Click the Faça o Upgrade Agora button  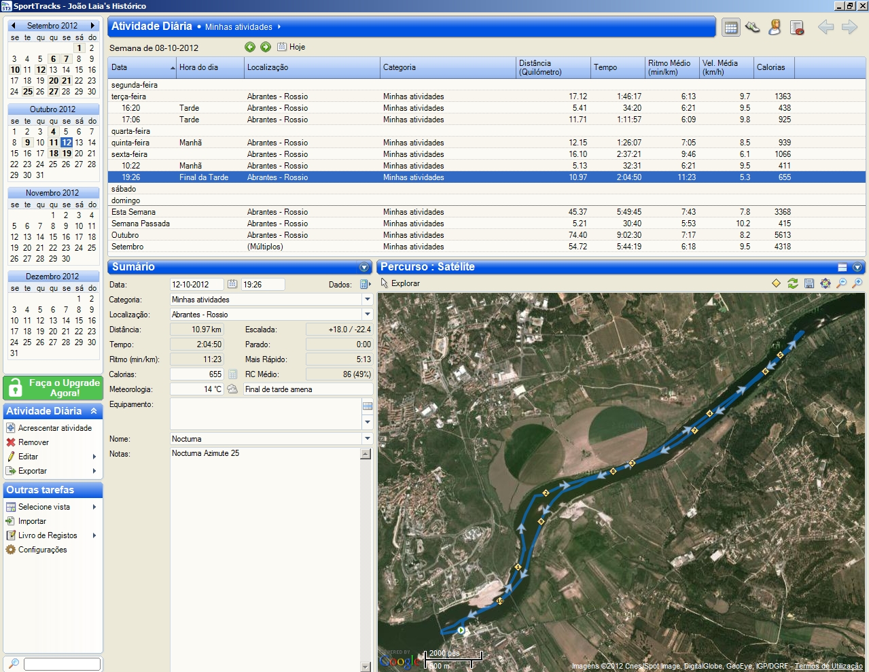[x=53, y=388]
